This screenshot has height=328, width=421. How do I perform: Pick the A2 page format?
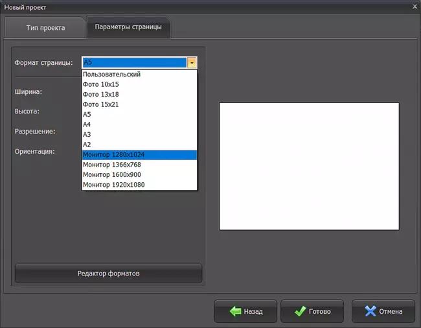(x=139, y=145)
